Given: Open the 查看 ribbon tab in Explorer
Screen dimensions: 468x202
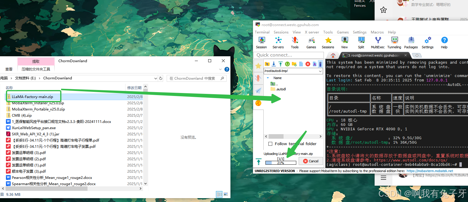Looking at the screenshot, I should click(x=9, y=69).
